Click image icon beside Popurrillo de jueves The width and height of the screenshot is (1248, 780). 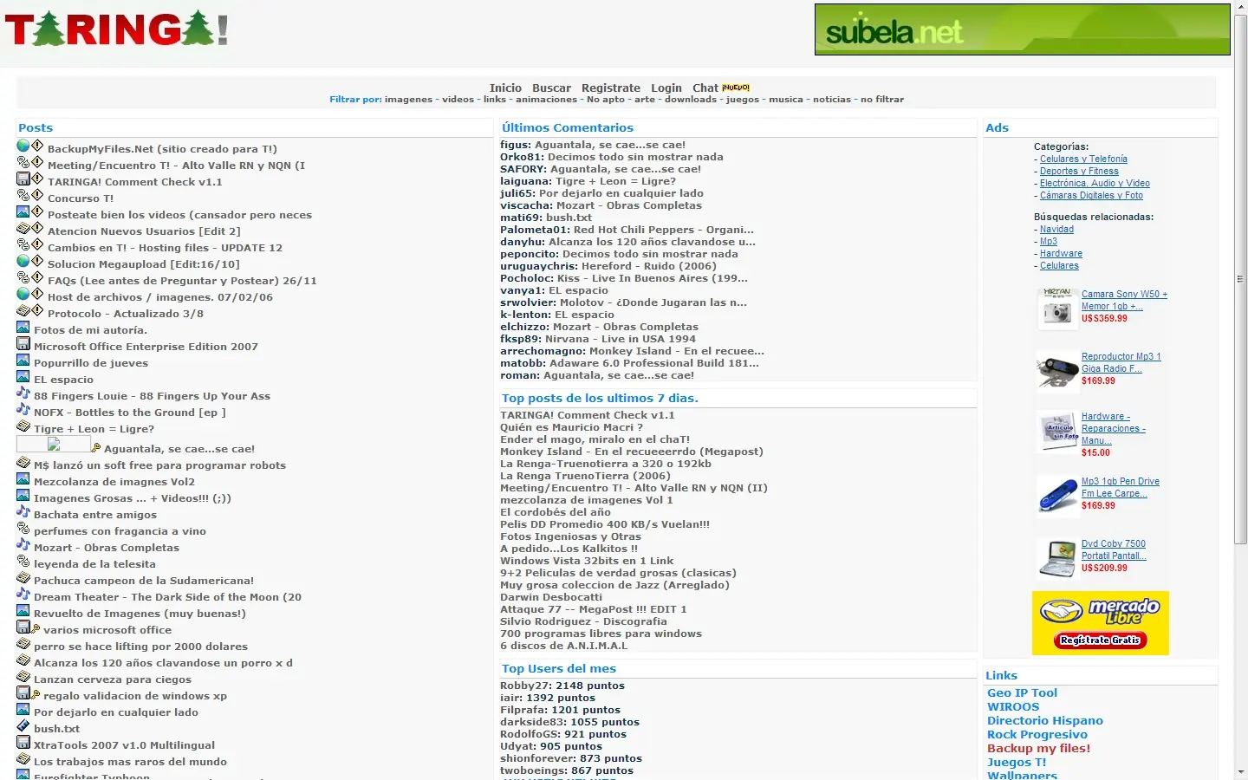[x=23, y=360]
